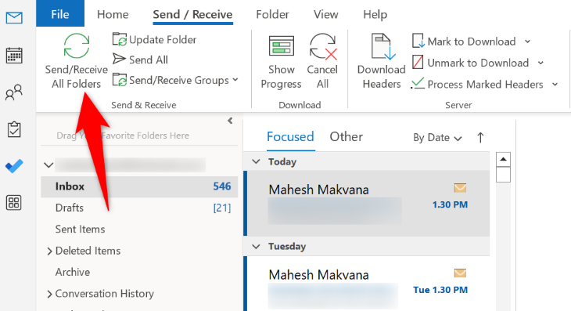Open Mark to Download dropdown arrow
571x311 pixels.
coord(528,42)
